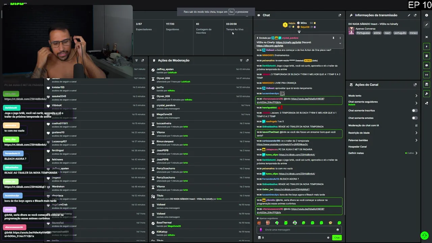Open filter in Ações de Moderação header
The image size is (432, 243).
[241, 60]
